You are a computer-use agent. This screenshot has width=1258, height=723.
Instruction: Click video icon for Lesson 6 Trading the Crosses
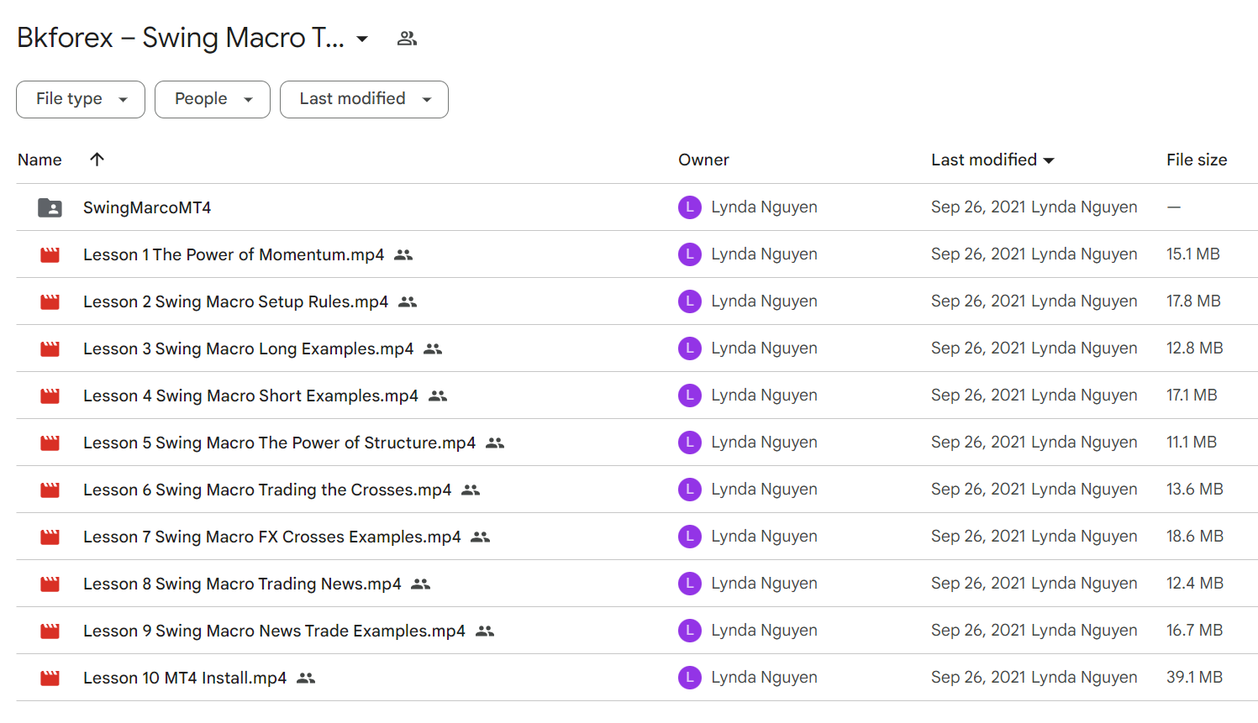(x=50, y=490)
